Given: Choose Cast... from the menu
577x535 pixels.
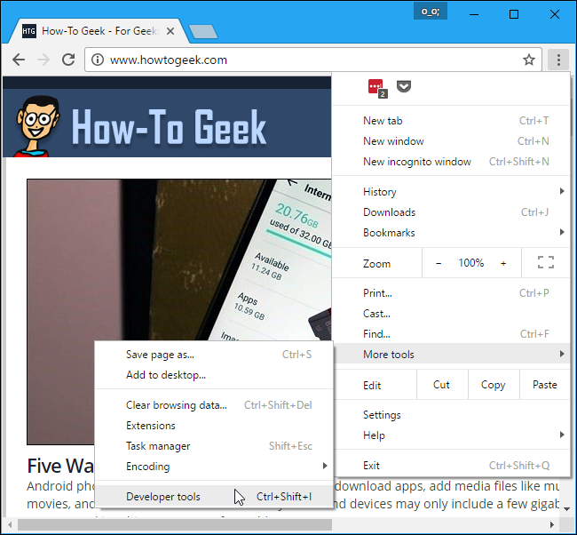Looking at the screenshot, I should (451, 314).
